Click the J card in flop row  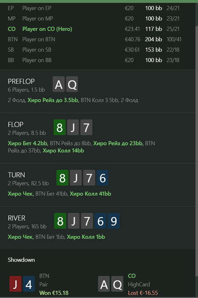pos(73,127)
